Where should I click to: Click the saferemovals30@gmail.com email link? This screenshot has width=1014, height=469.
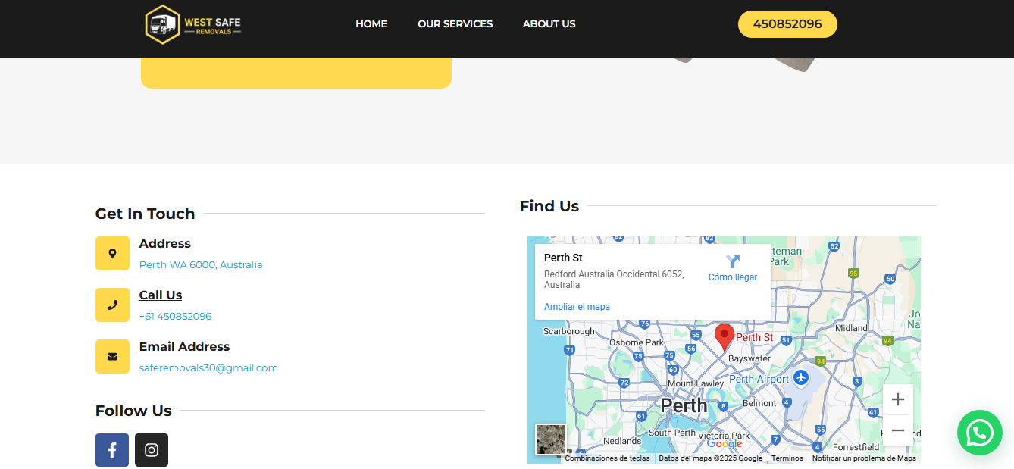(208, 368)
